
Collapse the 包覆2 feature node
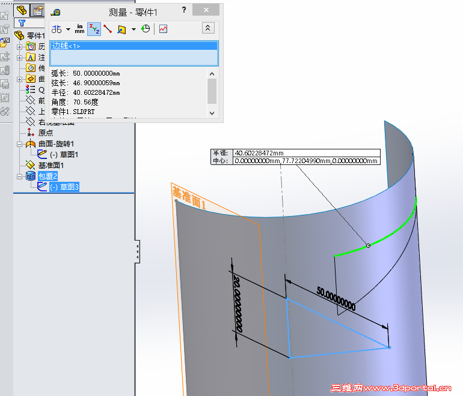click(x=19, y=176)
